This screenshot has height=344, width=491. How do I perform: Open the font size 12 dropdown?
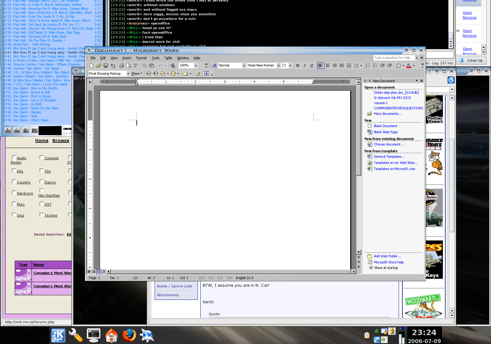pyautogui.click(x=290, y=66)
